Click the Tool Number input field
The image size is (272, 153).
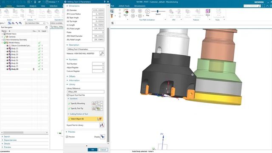[x=98, y=64]
